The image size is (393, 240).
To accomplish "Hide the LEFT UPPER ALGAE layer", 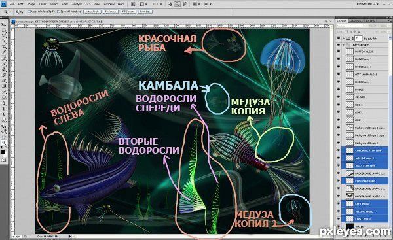I will 339,75.
